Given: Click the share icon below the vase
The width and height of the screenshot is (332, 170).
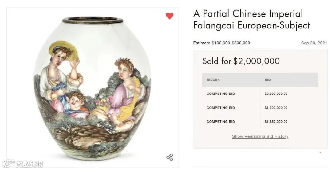Looking at the screenshot, I should coord(169,157).
